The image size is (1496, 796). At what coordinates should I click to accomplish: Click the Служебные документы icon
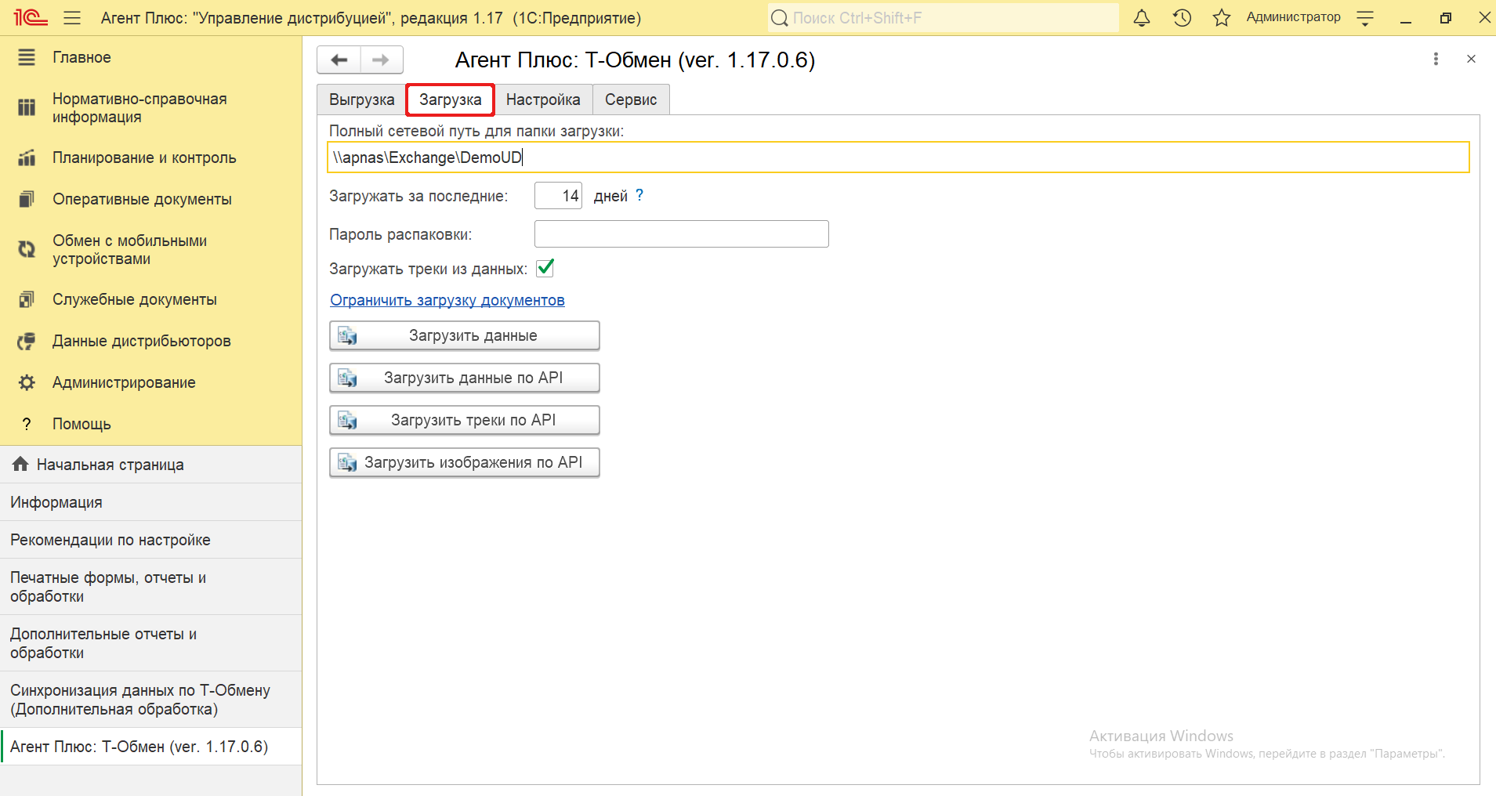pyautogui.click(x=27, y=299)
